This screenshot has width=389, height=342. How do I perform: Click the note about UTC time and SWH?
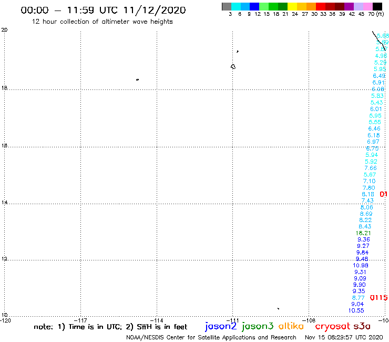point(110,327)
